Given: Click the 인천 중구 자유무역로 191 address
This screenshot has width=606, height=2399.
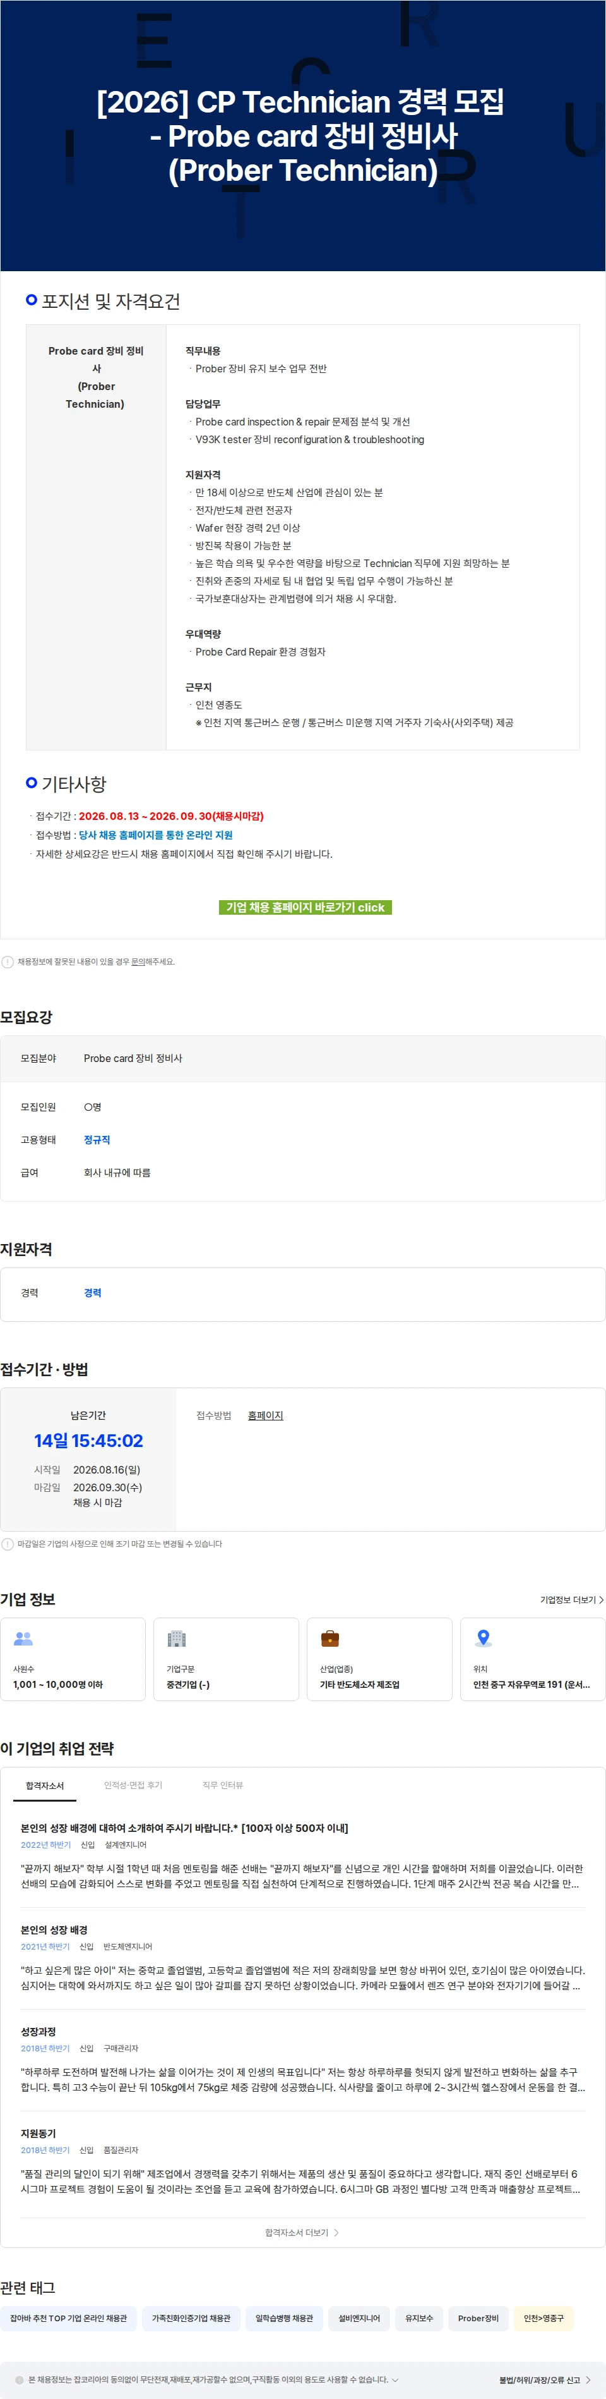Looking at the screenshot, I should click(x=532, y=1685).
